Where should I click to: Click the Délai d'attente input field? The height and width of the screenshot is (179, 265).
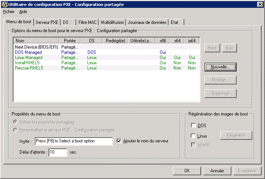pos(57,152)
